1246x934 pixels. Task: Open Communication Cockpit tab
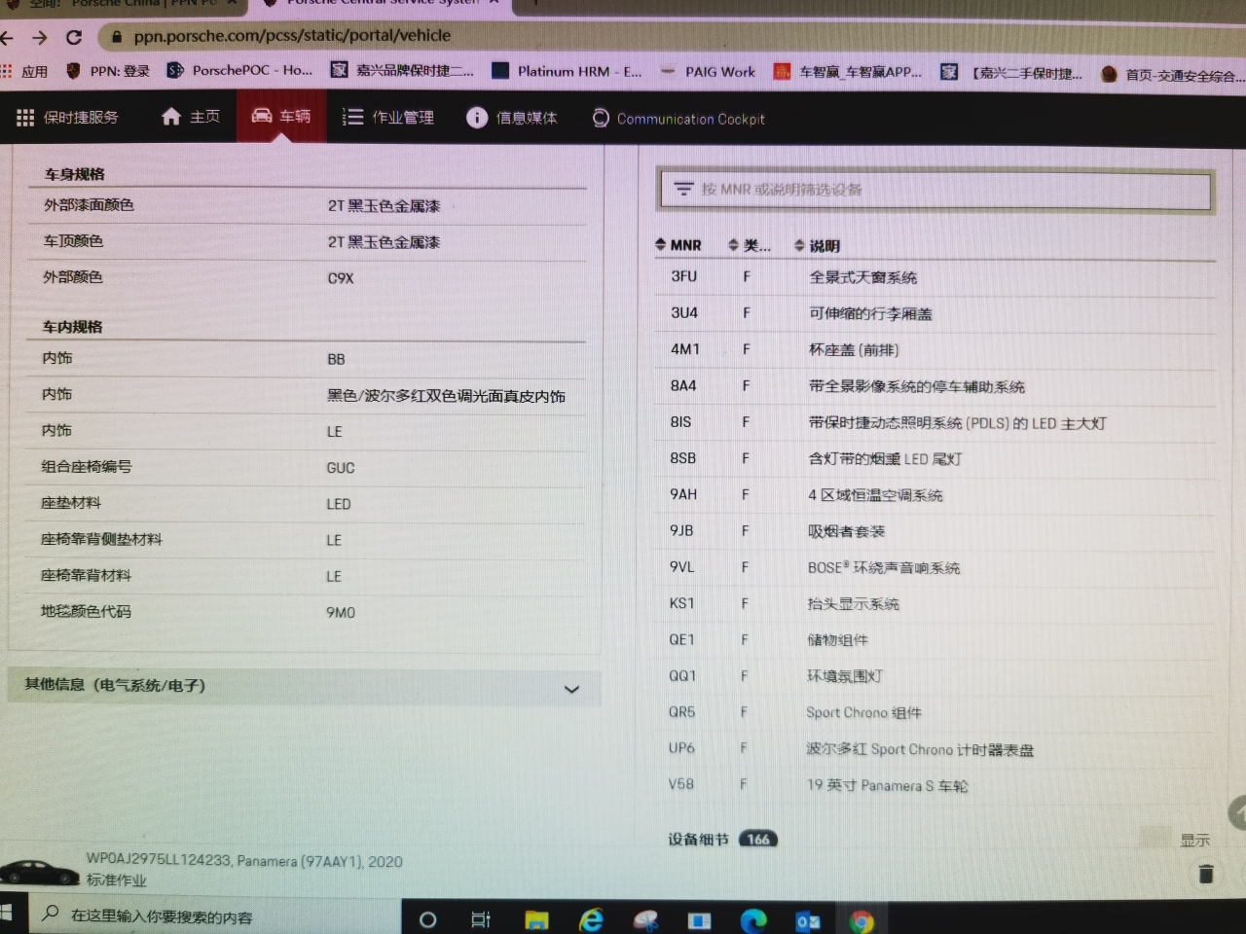point(678,119)
